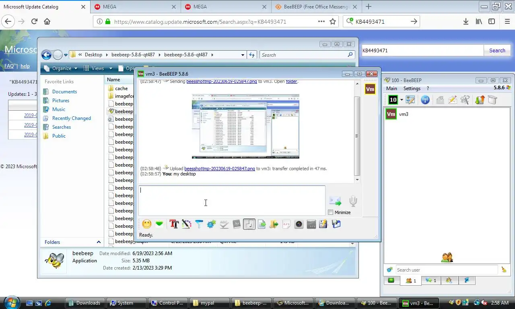The height and width of the screenshot is (309, 515).
Task: Click the microphone voice message icon
Action: [353, 201]
